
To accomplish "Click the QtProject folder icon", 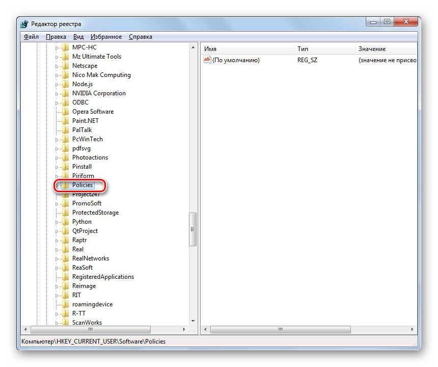I will [66, 231].
